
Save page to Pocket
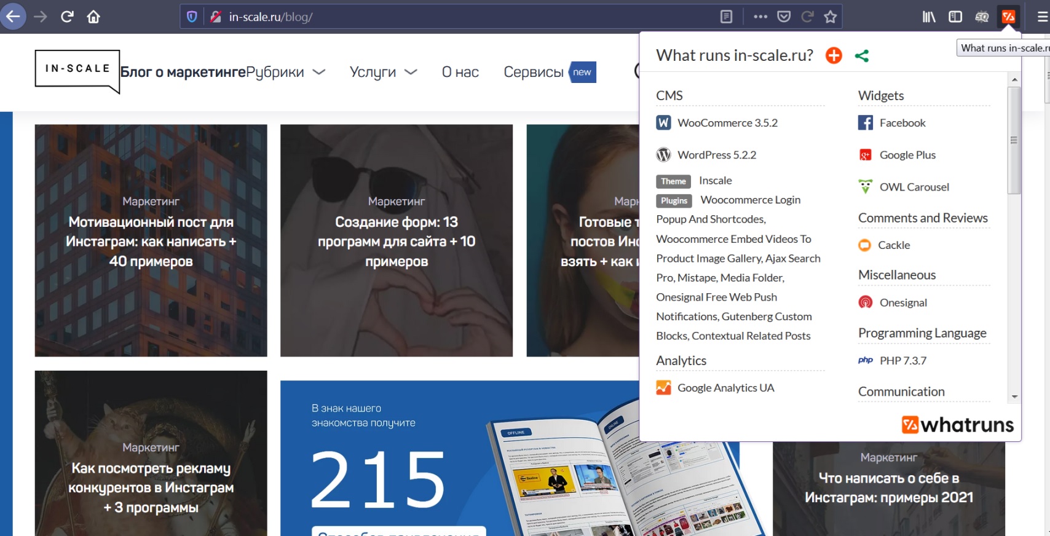click(x=784, y=17)
